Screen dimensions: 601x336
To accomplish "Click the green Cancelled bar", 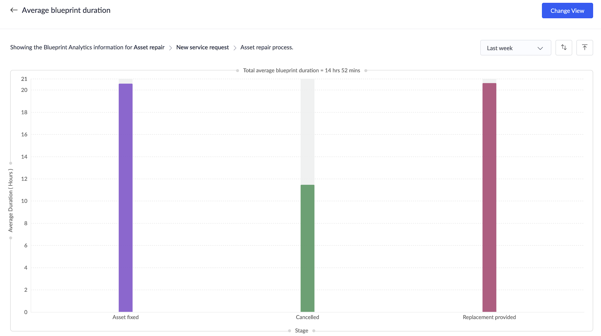I will coord(307,248).
